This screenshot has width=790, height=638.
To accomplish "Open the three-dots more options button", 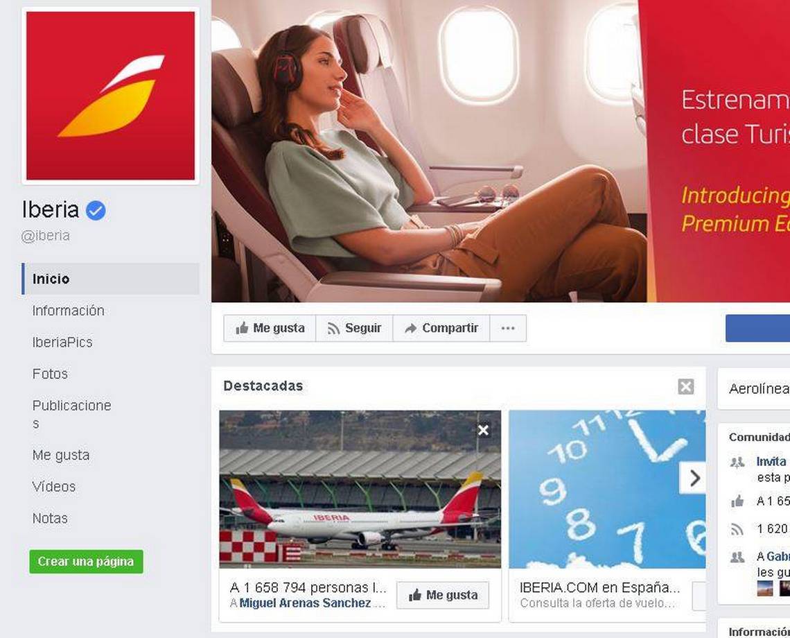I will [508, 328].
